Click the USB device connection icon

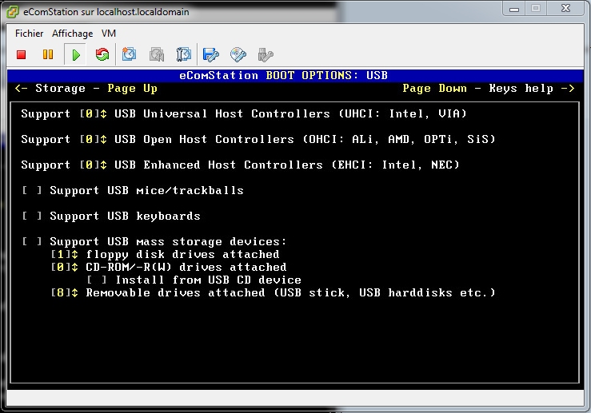[x=266, y=54]
